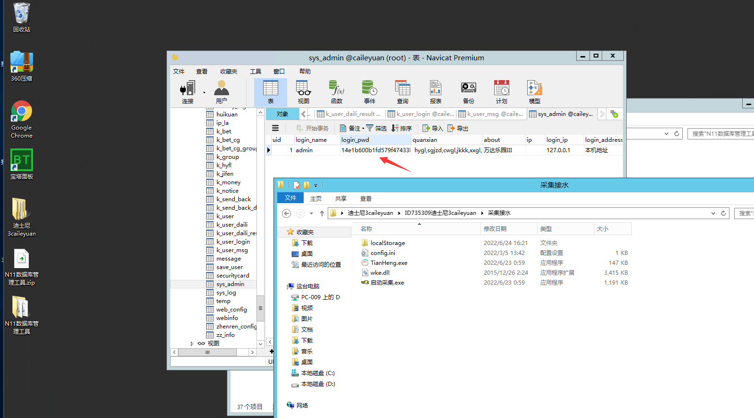
Task: Open the Query (查询) toolbar icon
Action: [x=402, y=92]
